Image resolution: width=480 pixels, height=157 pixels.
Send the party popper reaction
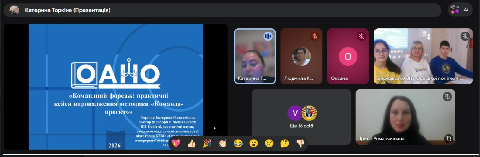(207, 143)
